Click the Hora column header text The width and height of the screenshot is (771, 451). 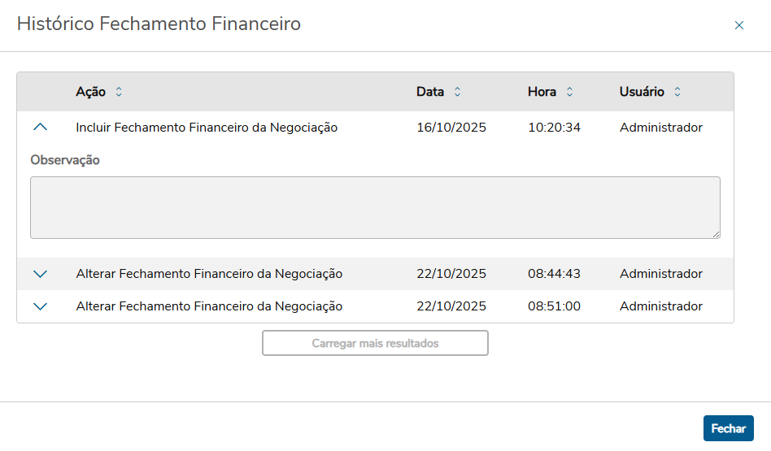click(542, 92)
